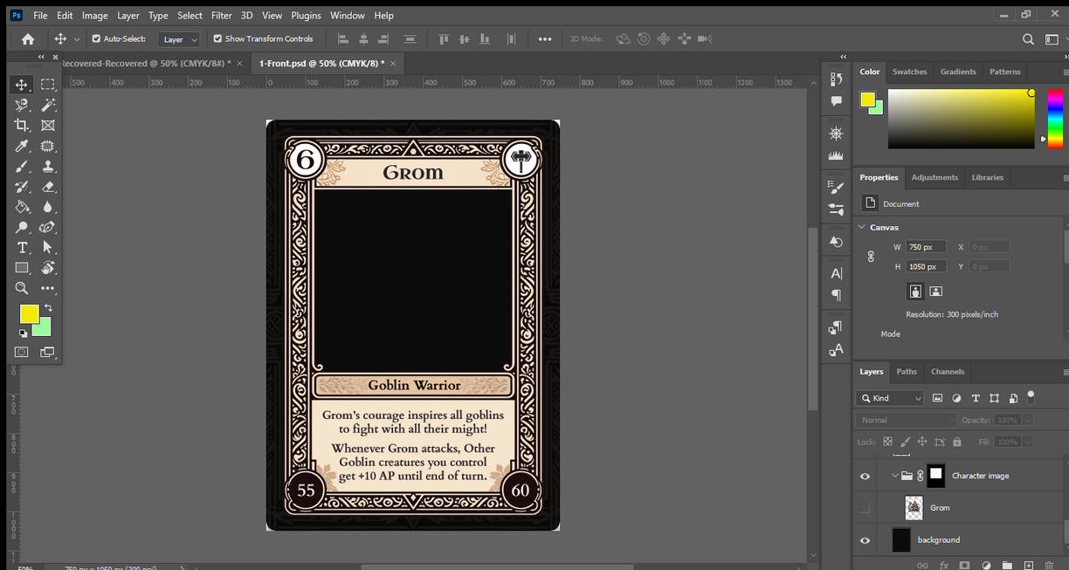The width and height of the screenshot is (1069, 570).
Task: Show the Grom layer
Action: (865, 508)
